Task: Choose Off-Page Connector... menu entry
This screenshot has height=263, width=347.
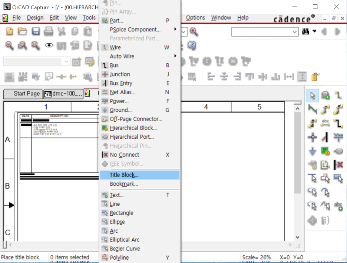Action: coord(140,119)
